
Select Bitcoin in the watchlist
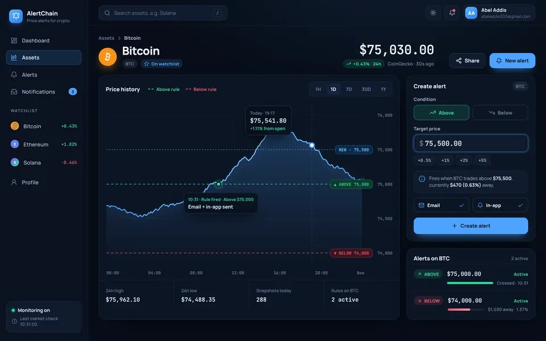44,126
